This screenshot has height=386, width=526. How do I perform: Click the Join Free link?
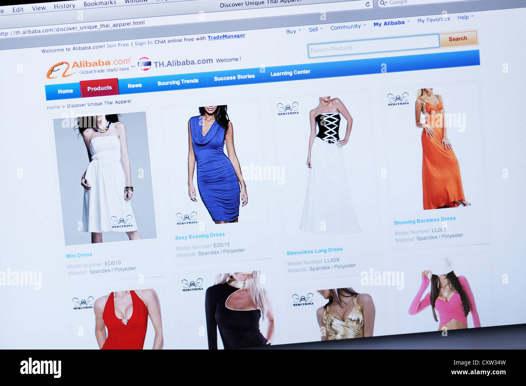(118, 45)
